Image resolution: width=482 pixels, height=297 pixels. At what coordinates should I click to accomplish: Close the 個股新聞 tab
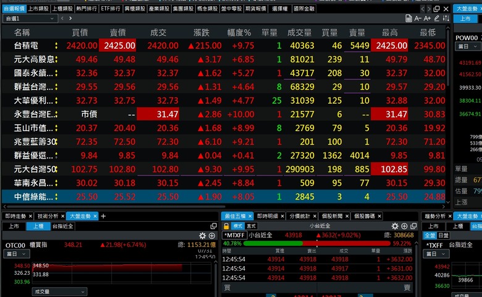coord(347,216)
